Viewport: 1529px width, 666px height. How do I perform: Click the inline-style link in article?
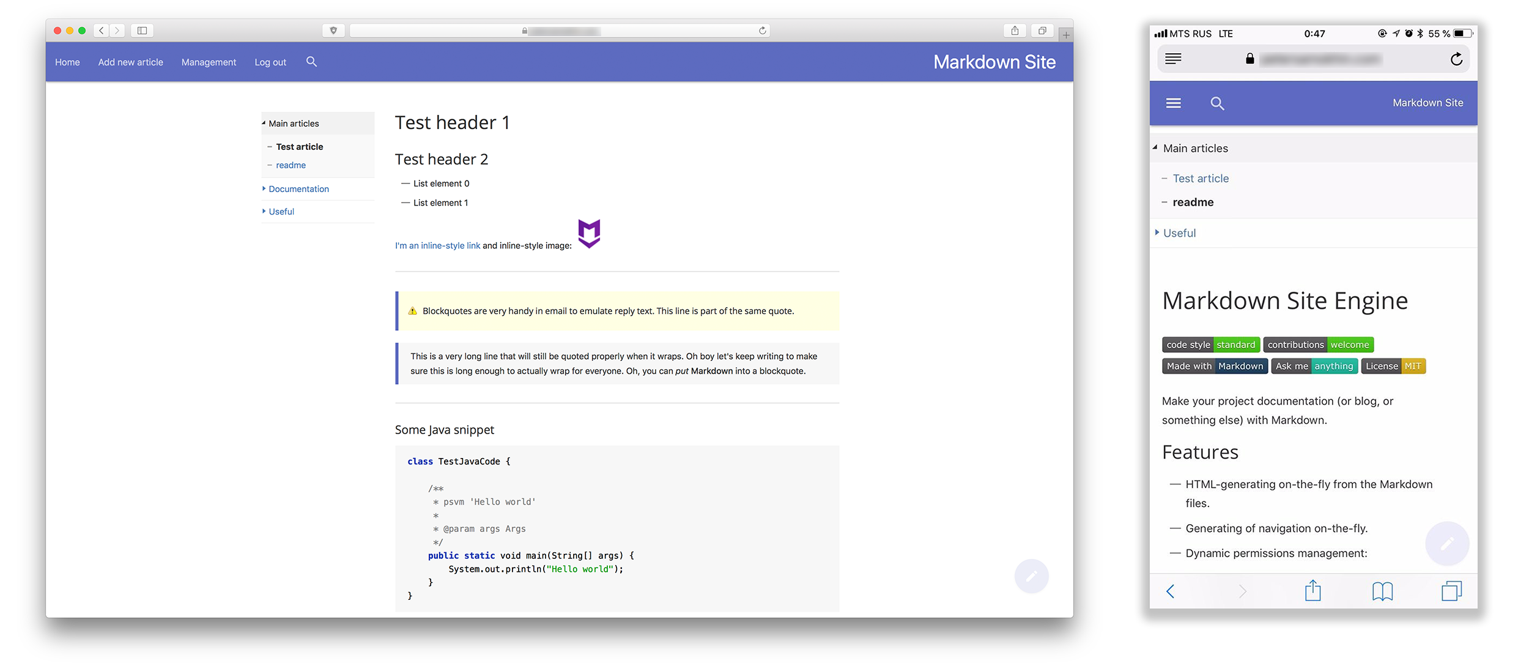pyautogui.click(x=436, y=246)
